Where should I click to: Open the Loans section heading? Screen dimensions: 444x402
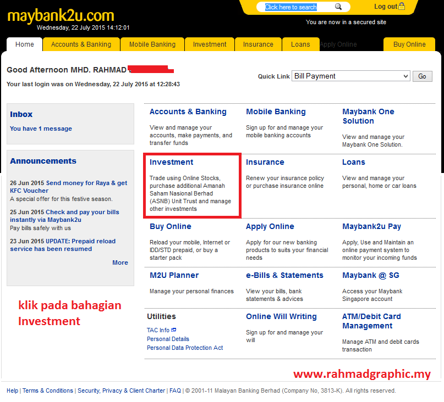point(354,162)
